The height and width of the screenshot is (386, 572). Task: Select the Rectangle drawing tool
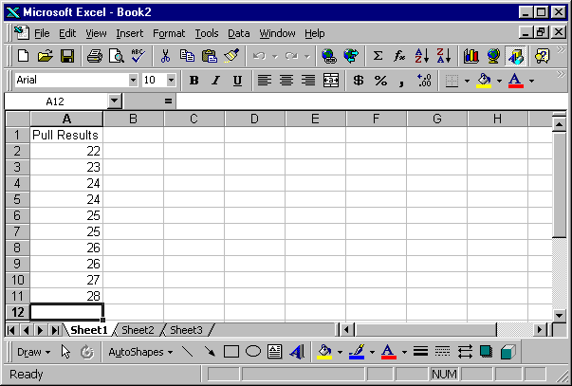pyautogui.click(x=231, y=352)
